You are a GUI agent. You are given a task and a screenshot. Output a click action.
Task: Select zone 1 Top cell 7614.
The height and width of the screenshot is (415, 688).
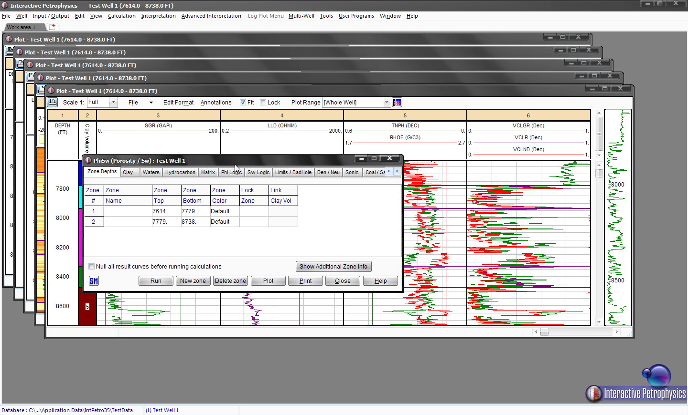click(166, 211)
